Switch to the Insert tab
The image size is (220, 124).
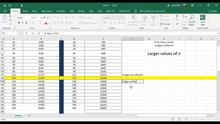[x=25, y=11]
